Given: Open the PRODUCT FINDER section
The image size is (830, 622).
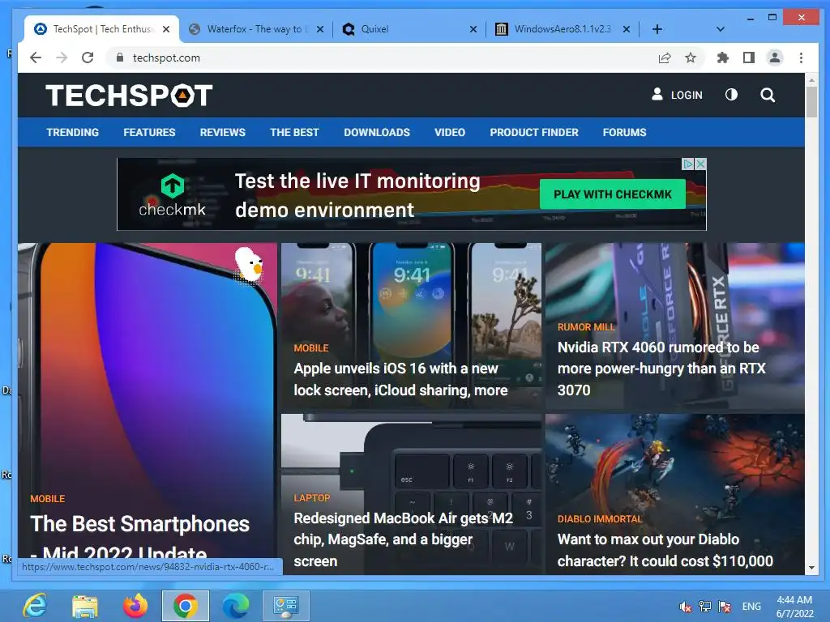Looking at the screenshot, I should pos(534,132).
